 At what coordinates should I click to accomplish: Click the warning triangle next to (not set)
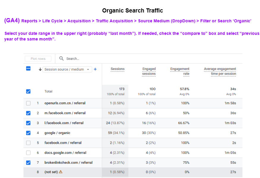coord(61,172)
